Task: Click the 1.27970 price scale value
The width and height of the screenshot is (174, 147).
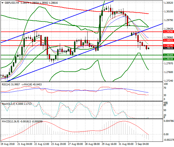Action: (x=168, y=64)
